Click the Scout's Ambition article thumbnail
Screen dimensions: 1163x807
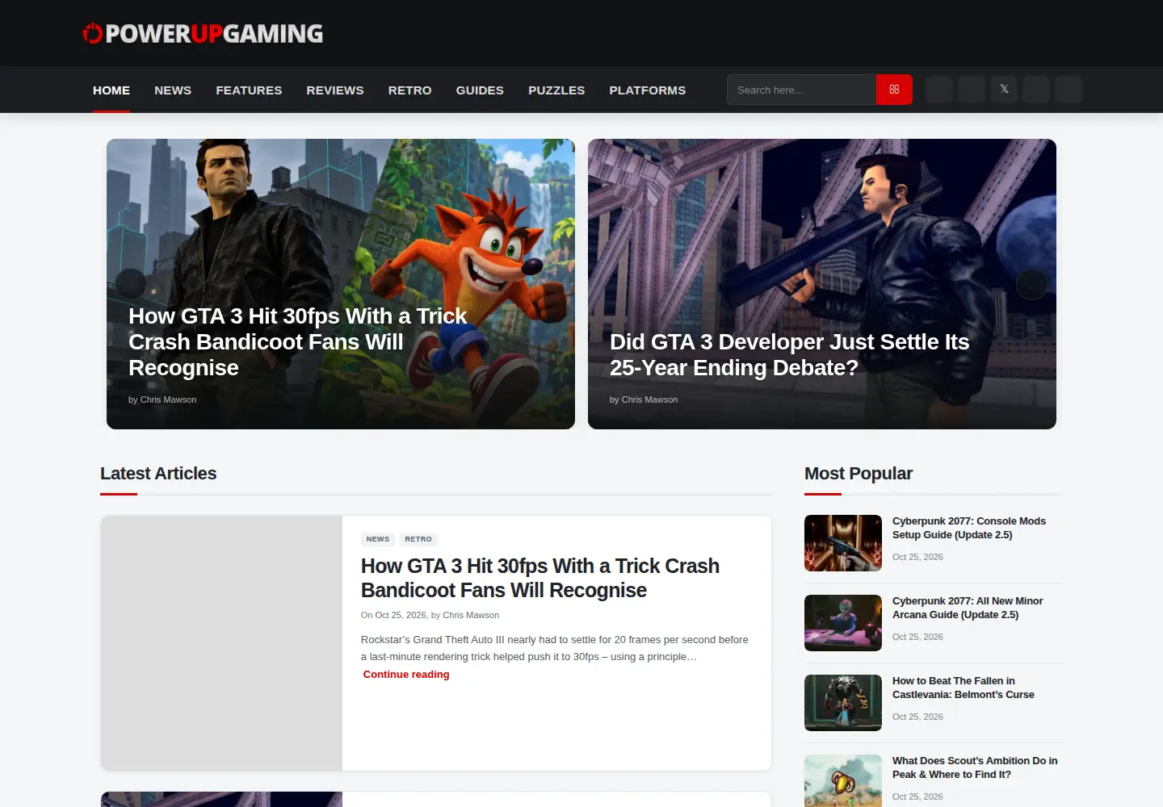coord(843,780)
